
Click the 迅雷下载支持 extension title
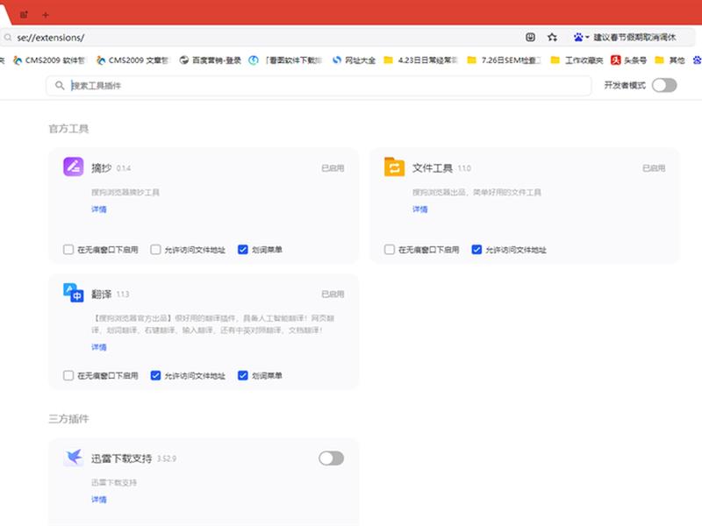122,458
